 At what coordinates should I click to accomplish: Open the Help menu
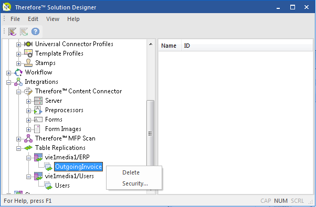pyautogui.click(x=73, y=19)
